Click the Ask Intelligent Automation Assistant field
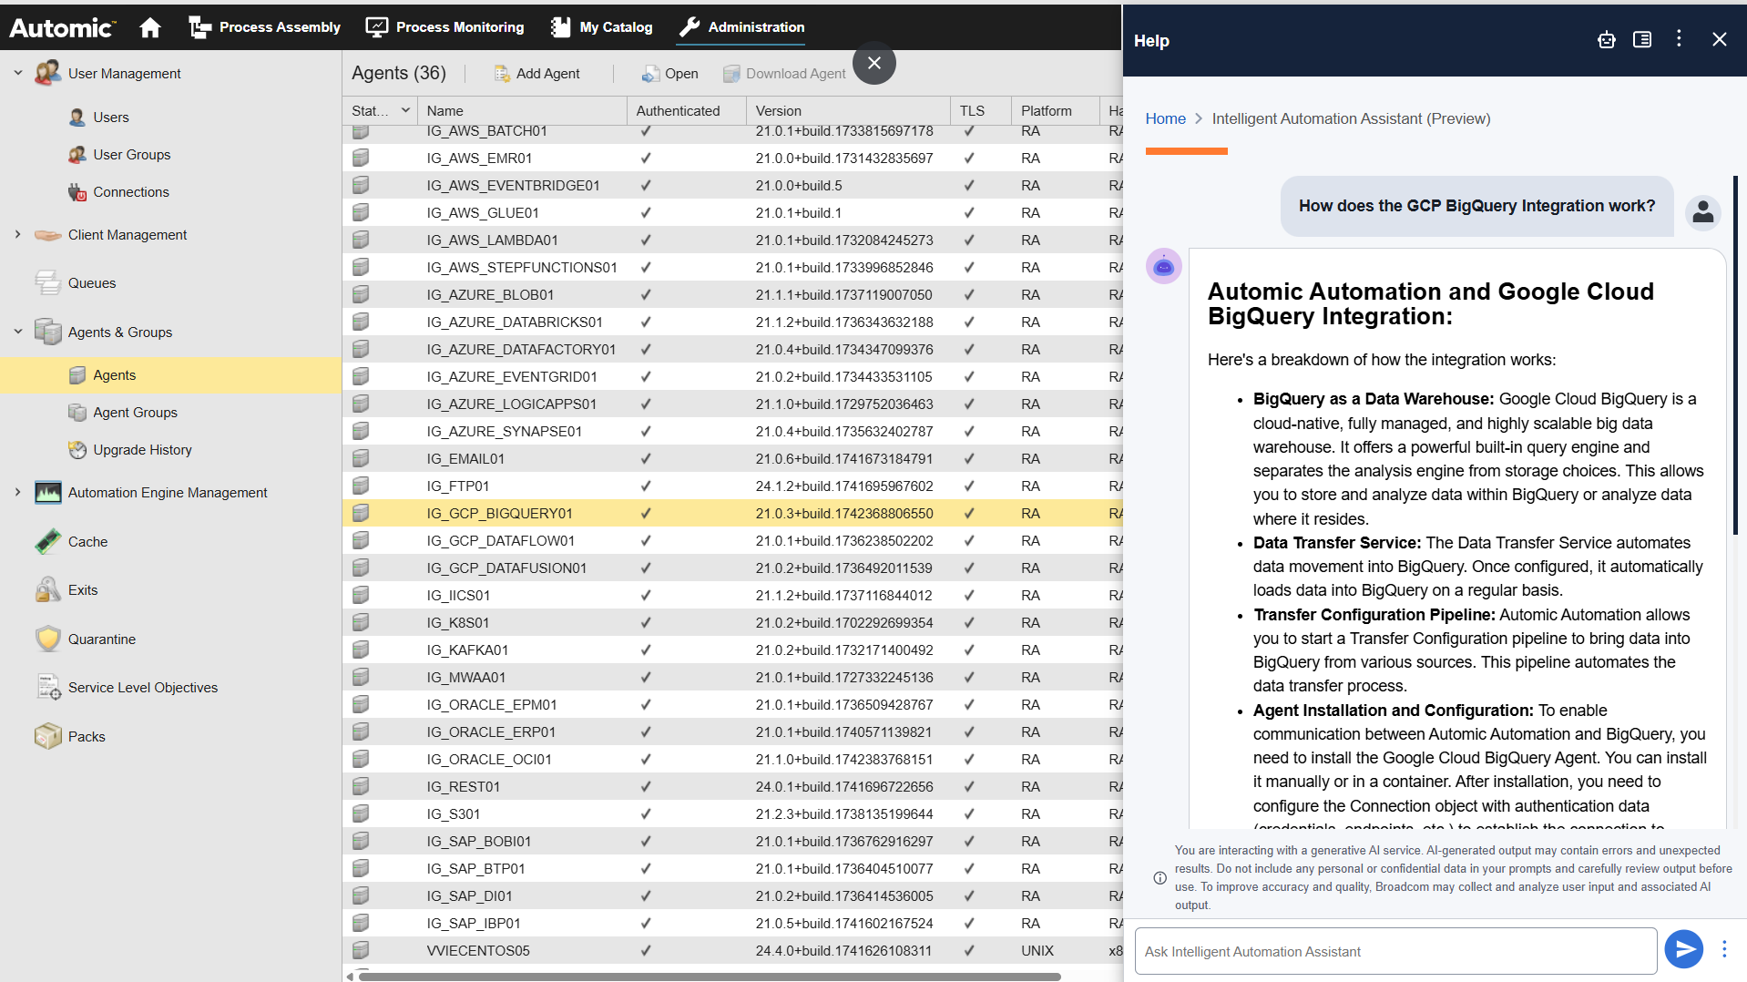 [x=1395, y=951]
